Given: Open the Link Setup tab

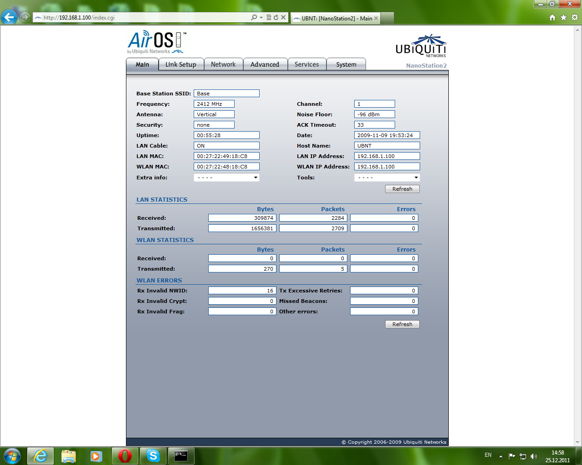Looking at the screenshot, I should tap(181, 64).
